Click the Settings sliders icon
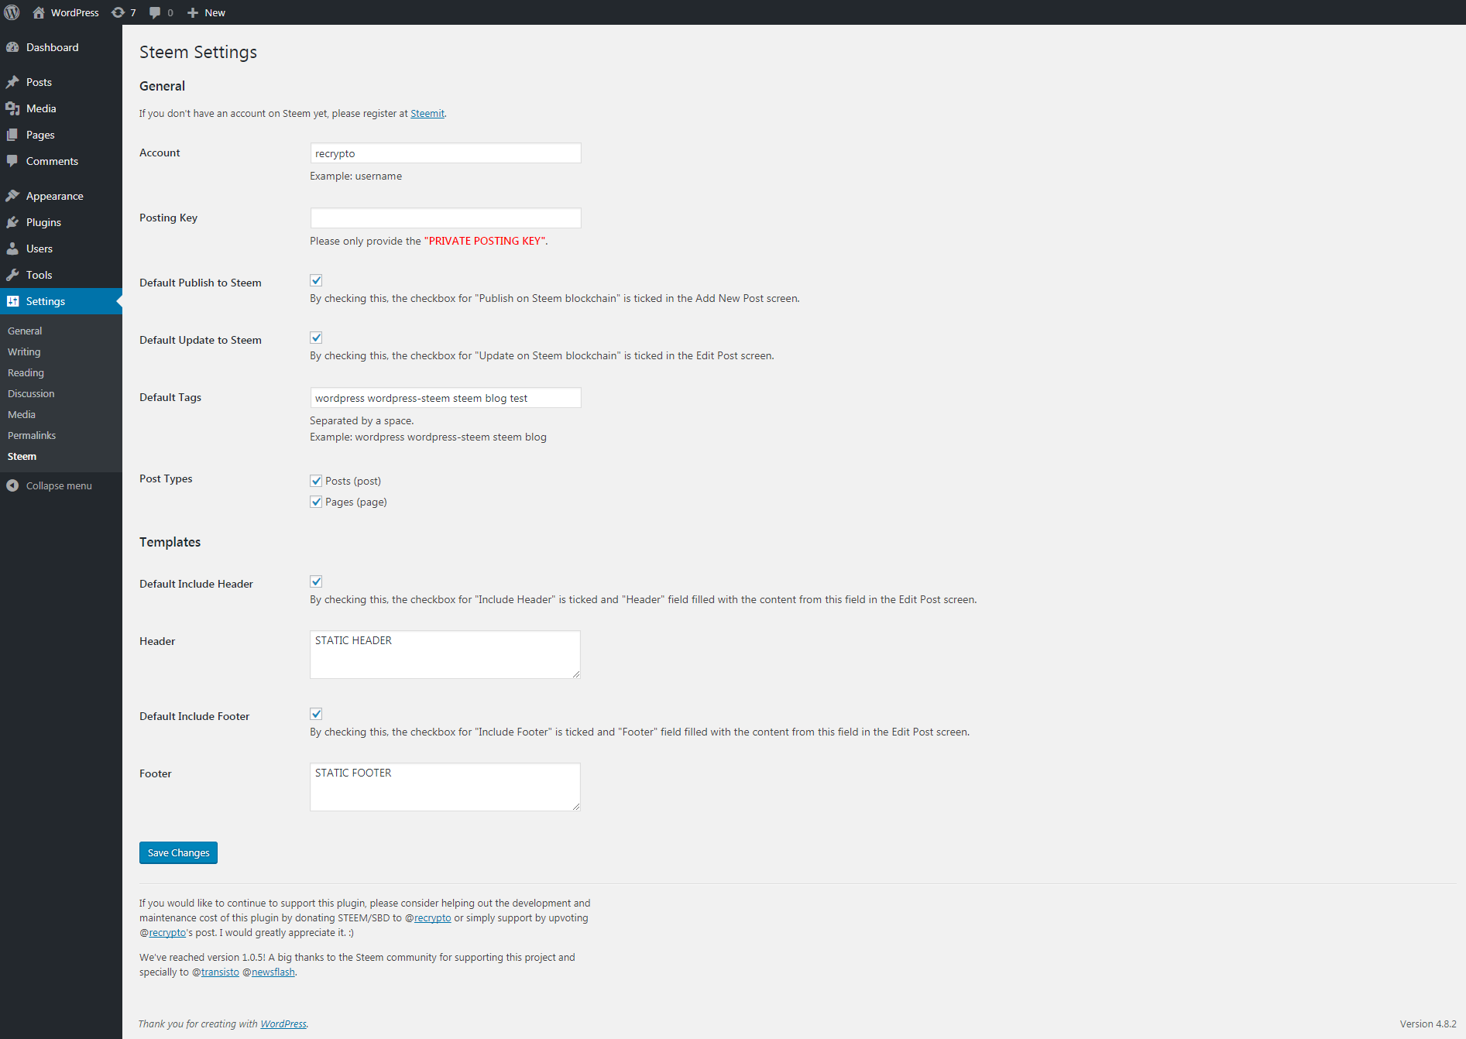 pos(12,301)
